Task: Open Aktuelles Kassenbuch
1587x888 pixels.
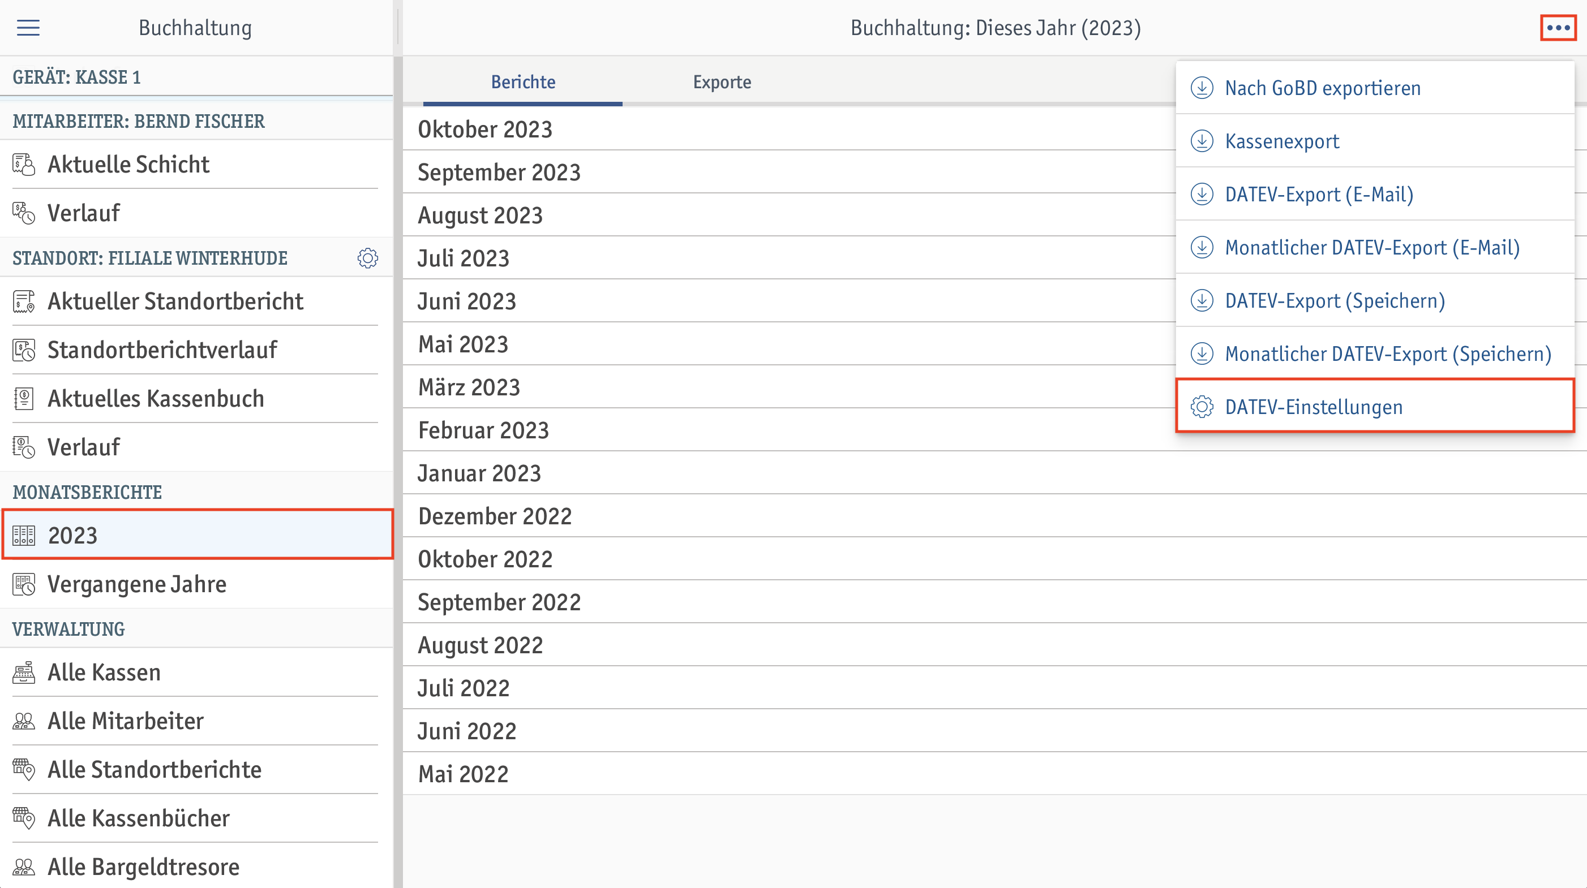Action: click(196, 398)
